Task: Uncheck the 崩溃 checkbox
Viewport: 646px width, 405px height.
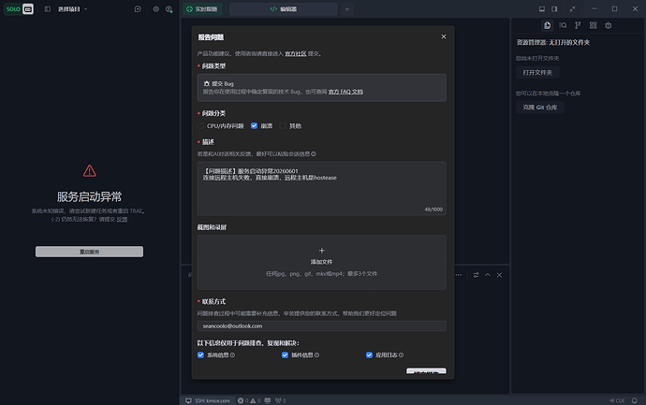Action: coord(255,126)
